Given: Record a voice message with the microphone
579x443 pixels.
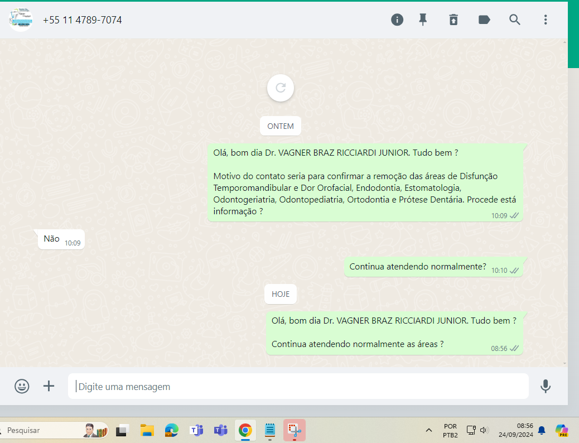Looking at the screenshot, I should point(546,386).
